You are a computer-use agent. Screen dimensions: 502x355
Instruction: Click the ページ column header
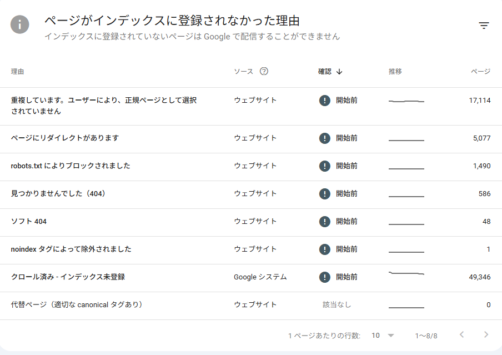(480, 72)
